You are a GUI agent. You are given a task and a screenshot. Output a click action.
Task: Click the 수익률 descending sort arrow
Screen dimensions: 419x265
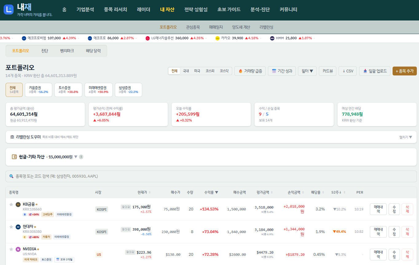click(217, 192)
